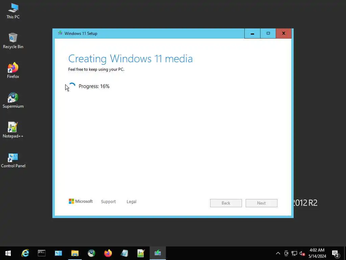346x260 pixels.
Task: Launch Internet Explorer from taskbar
Action: [x=25, y=253]
